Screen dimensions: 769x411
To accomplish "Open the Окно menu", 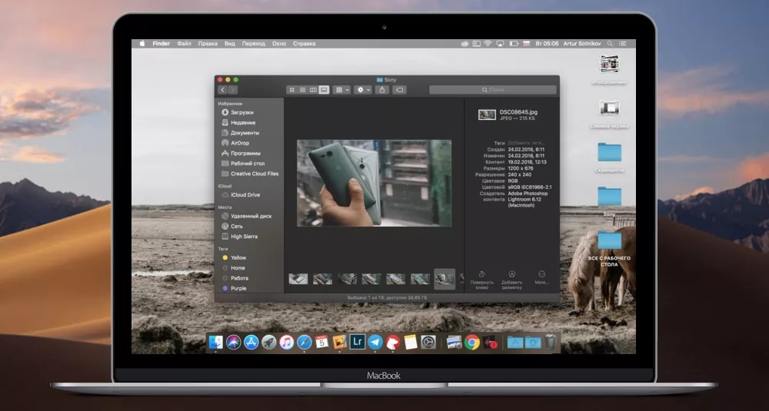I will tap(279, 44).
